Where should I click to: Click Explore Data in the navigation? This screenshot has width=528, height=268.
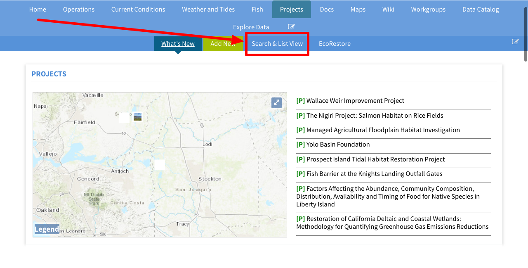tap(251, 27)
